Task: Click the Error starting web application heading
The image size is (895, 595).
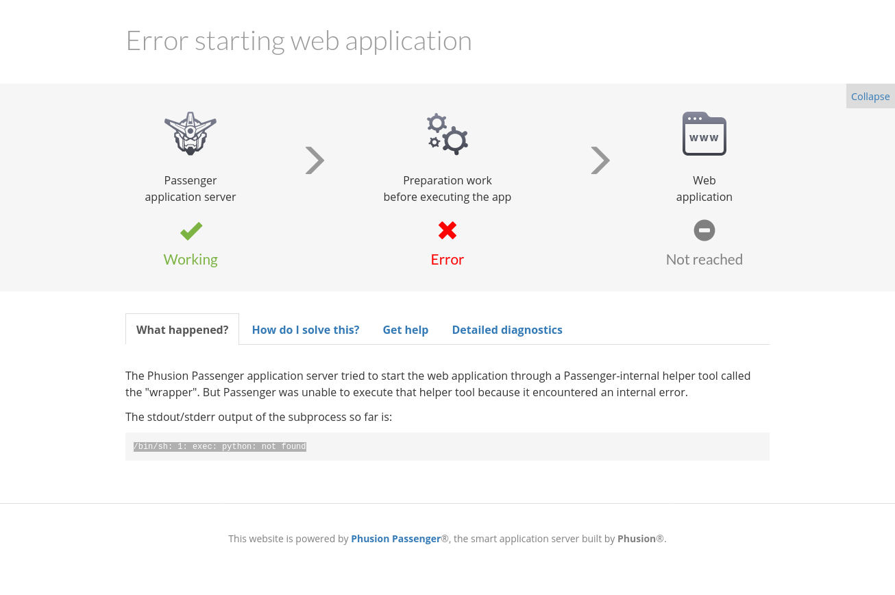Action: (x=299, y=40)
